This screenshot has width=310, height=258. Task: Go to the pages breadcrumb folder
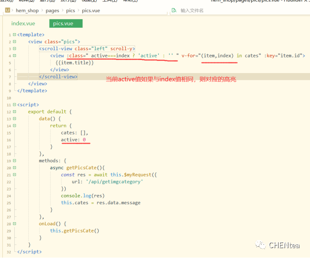(x=53, y=10)
